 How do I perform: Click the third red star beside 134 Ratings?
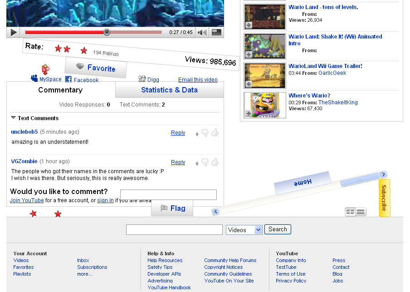pos(83,50)
